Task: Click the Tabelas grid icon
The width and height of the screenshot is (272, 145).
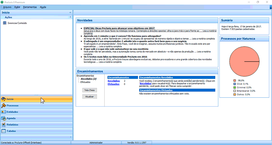Action: coord(3,131)
